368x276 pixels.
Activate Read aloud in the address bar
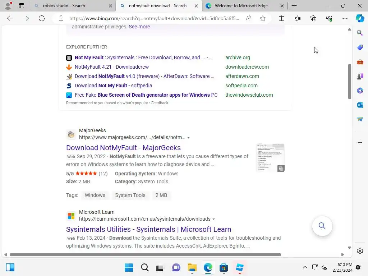tap(248, 18)
